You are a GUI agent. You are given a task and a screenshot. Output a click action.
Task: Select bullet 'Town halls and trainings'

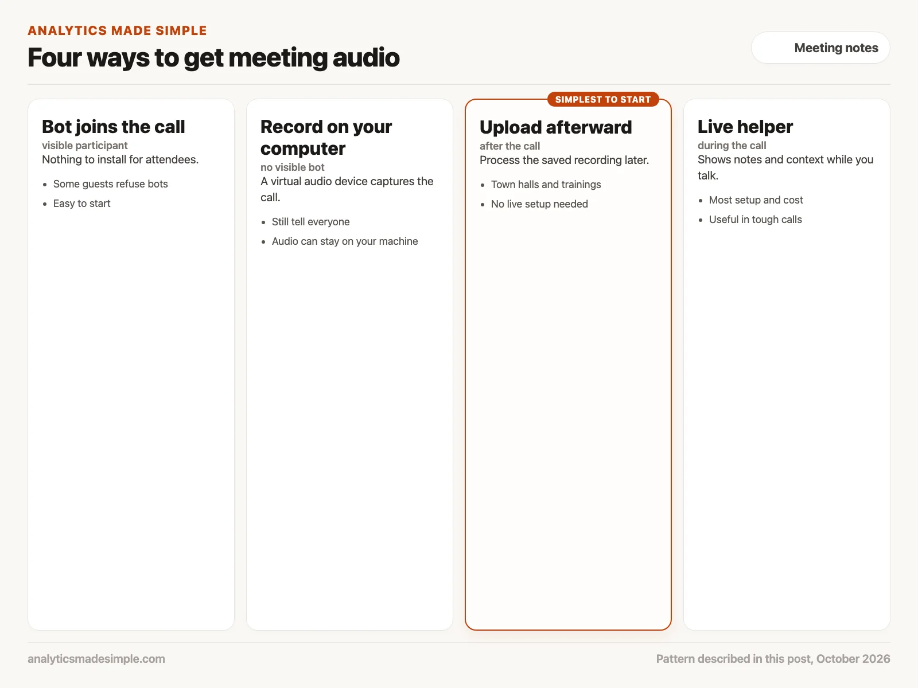(546, 185)
